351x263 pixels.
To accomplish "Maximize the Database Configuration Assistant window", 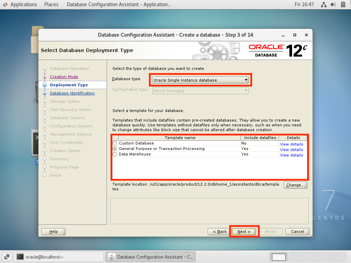I will coord(295,35).
